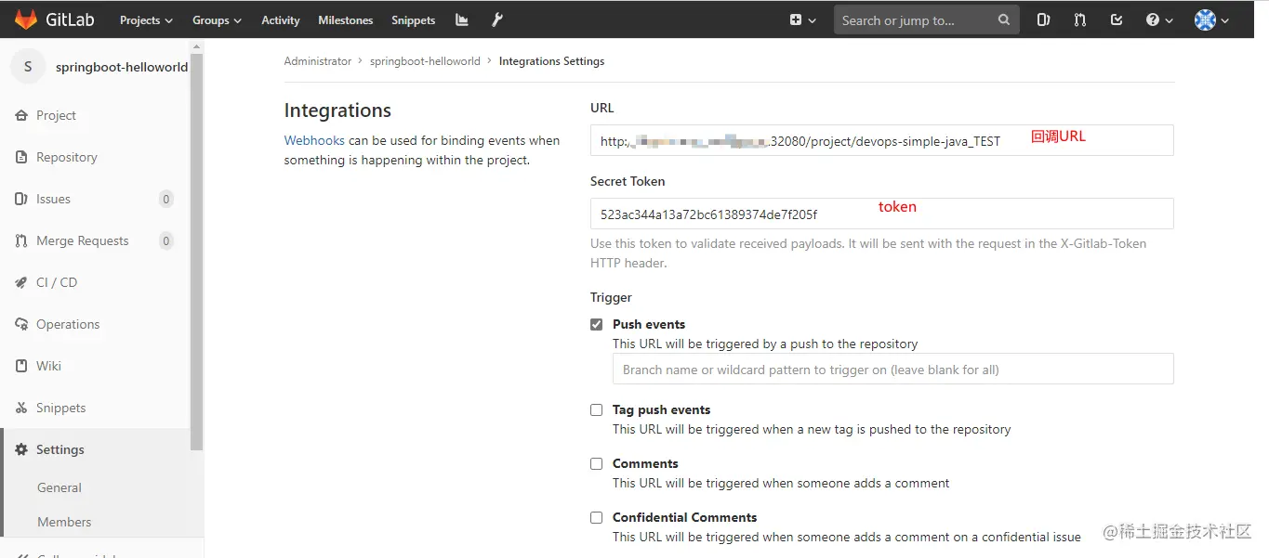Open the admin area wrench icon
The height and width of the screenshot is (558, 1269).
(x=497, y=19)
